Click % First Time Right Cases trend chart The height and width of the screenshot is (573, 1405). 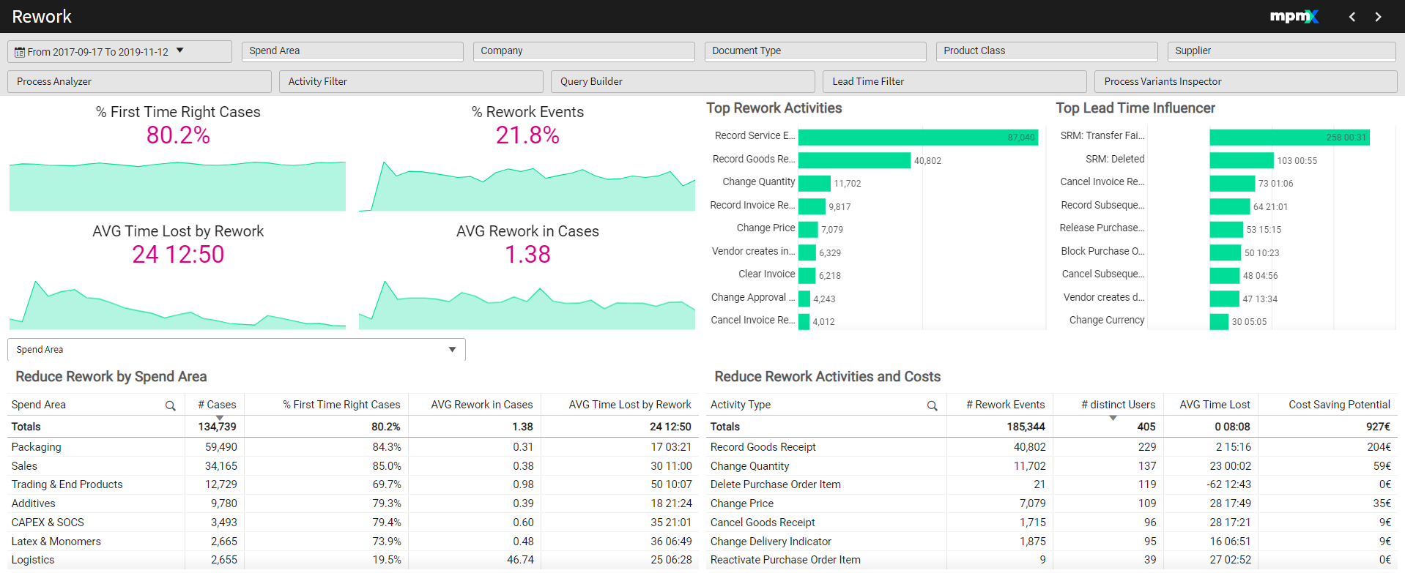(177, 186)
